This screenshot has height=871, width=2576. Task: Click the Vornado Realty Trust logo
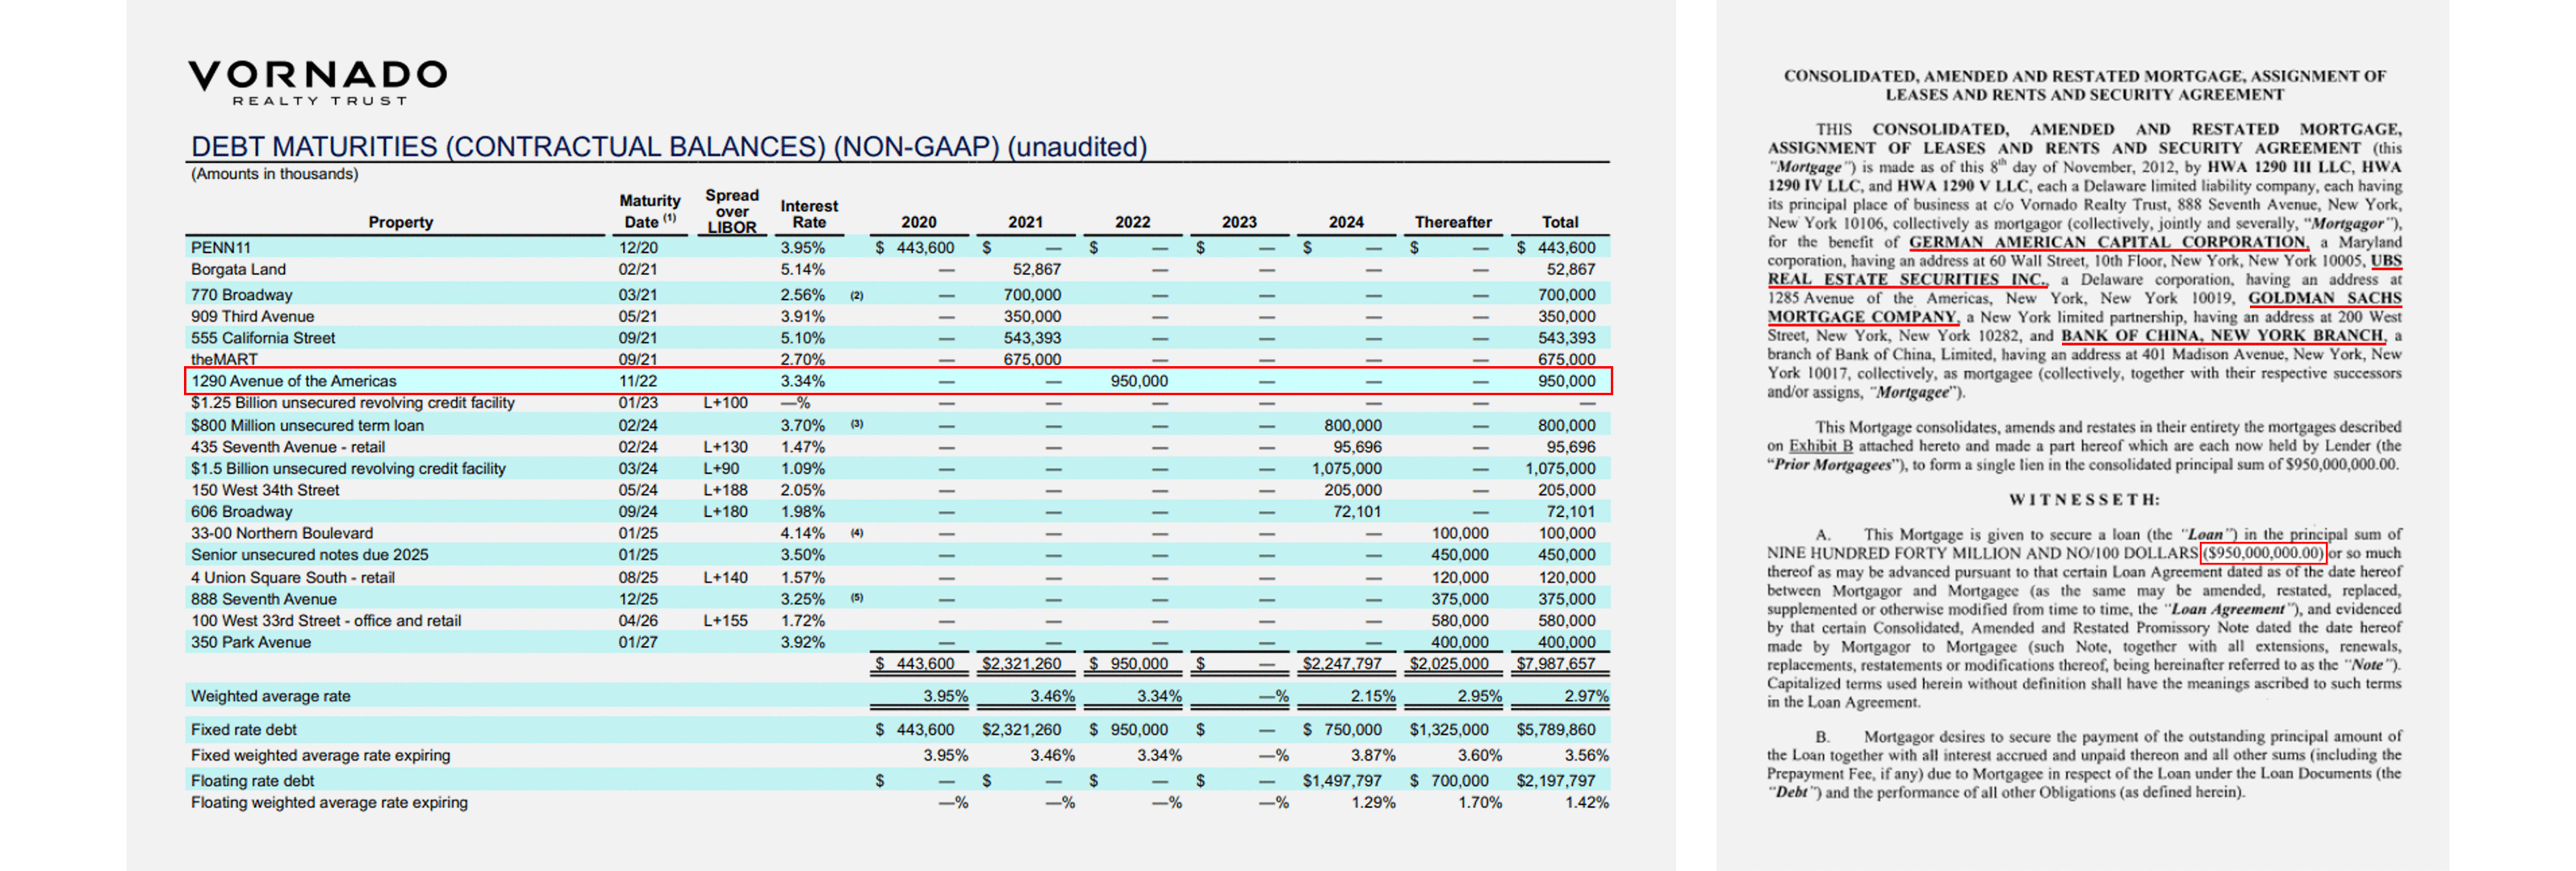pyautogui.click(x=317, y=82)
